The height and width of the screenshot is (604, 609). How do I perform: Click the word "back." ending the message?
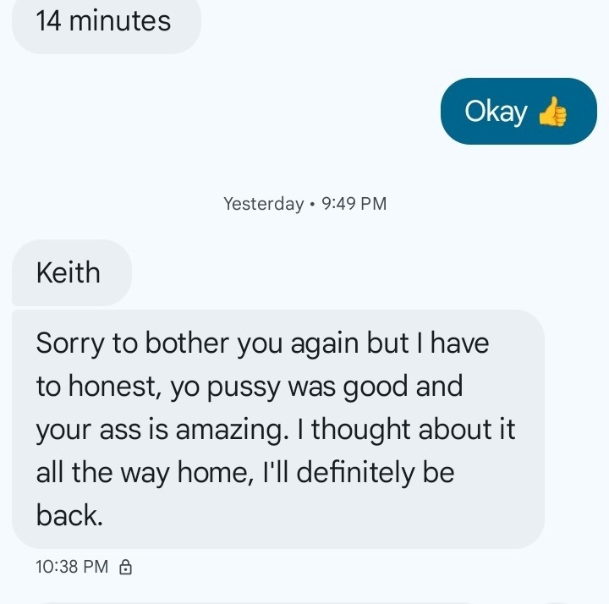69,515
